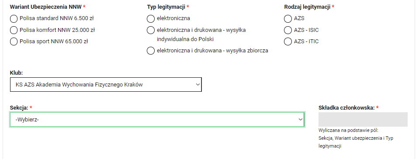Open the Sekcja -Wybierz- dropdown
Screen dimensions: 419x159
tap(157, 119)
